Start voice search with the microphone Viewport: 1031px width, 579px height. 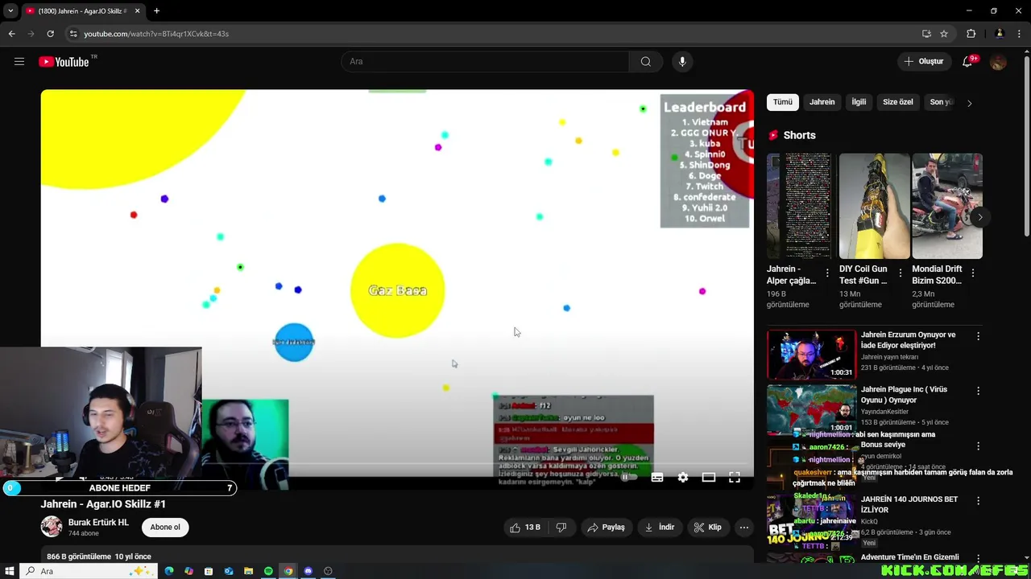pos(682,61)
